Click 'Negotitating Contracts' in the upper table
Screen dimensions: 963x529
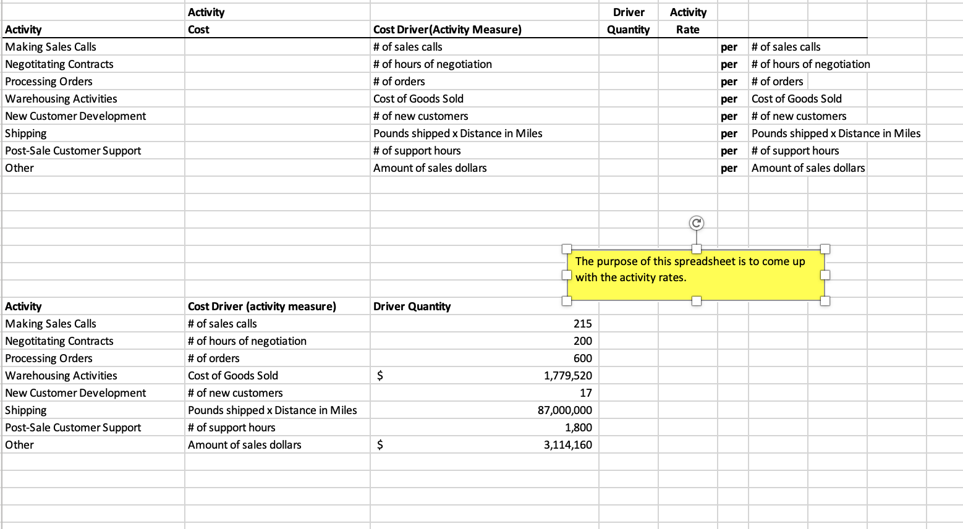pyautogui.click(x=59, y=64)
